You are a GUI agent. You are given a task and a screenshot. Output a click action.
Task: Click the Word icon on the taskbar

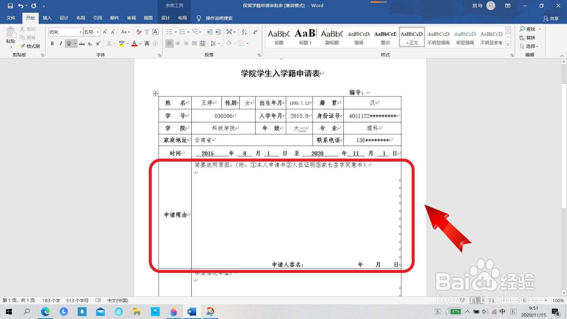192,312
